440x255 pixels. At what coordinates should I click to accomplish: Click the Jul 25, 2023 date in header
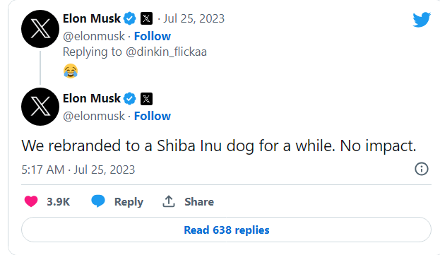(194, 19)
